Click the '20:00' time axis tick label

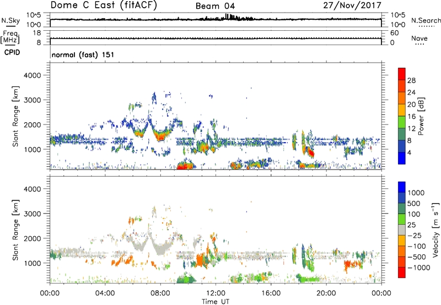pyautogui.click(x=326, y=293)
